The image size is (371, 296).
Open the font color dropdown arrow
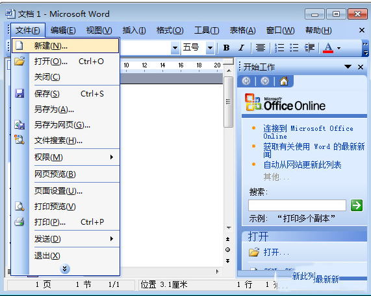(339, 48)
